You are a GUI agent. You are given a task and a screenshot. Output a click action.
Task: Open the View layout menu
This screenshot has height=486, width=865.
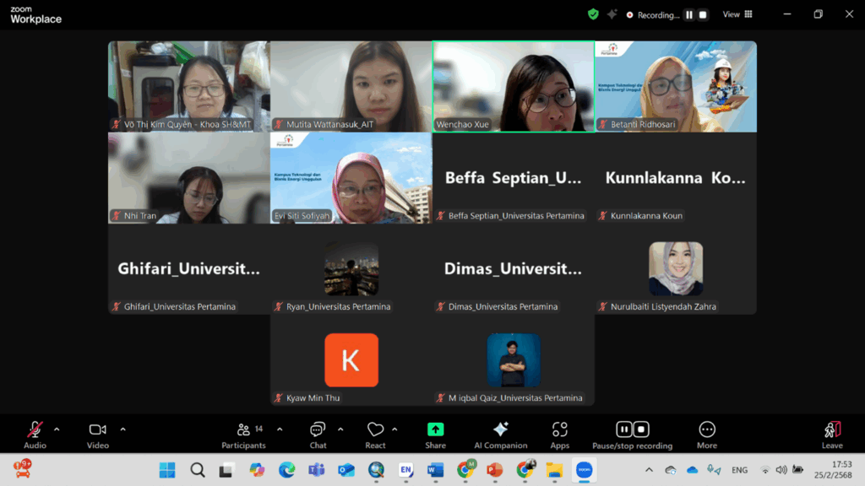737,14
